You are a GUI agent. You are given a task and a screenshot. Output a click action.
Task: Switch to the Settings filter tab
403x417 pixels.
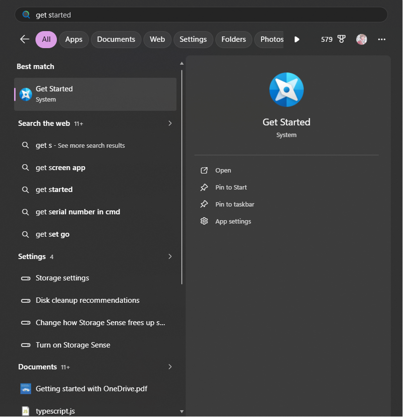click(193, 39)
